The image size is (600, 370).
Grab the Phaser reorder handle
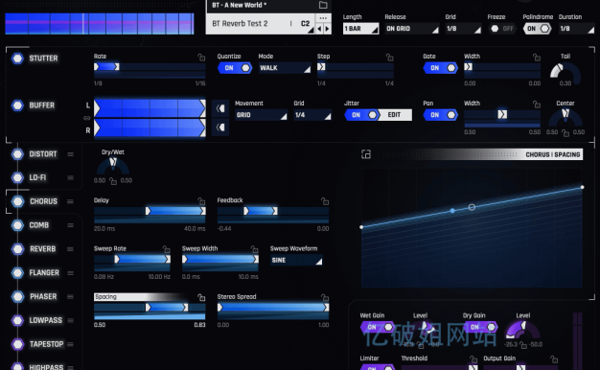coord(70,296)
